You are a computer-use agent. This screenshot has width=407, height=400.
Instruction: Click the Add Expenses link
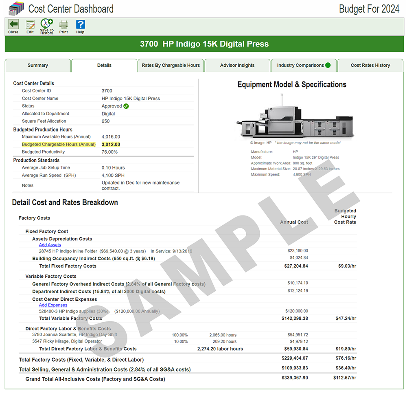(x=53, y=305)
